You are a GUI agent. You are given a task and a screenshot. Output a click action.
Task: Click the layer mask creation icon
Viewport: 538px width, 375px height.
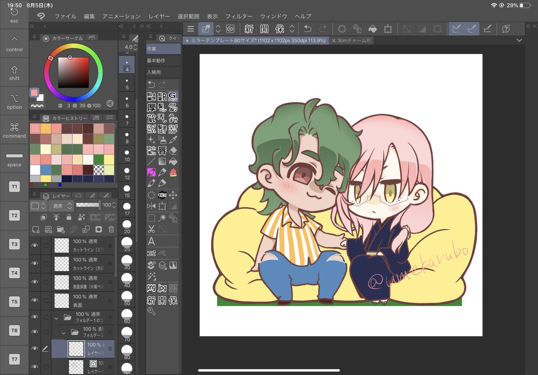(x=99, y=229)
